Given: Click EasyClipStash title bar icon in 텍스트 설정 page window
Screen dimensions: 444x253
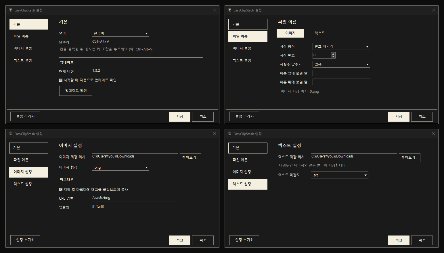Looking at the screenshot, I should click(x=230, y=134).
